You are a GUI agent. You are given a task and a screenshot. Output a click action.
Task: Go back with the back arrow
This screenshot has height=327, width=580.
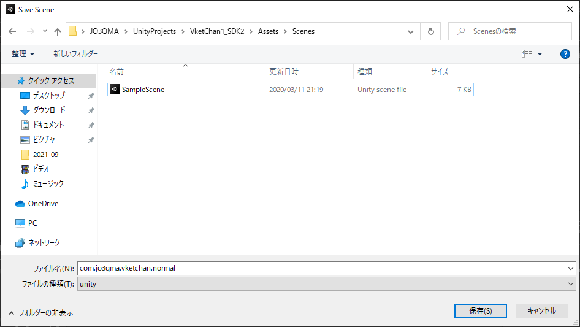point(12,31)
